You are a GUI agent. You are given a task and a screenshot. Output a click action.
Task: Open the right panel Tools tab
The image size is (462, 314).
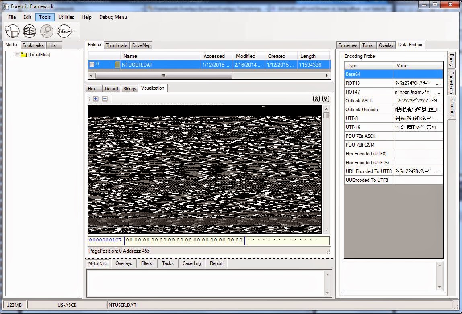(368, 45)
